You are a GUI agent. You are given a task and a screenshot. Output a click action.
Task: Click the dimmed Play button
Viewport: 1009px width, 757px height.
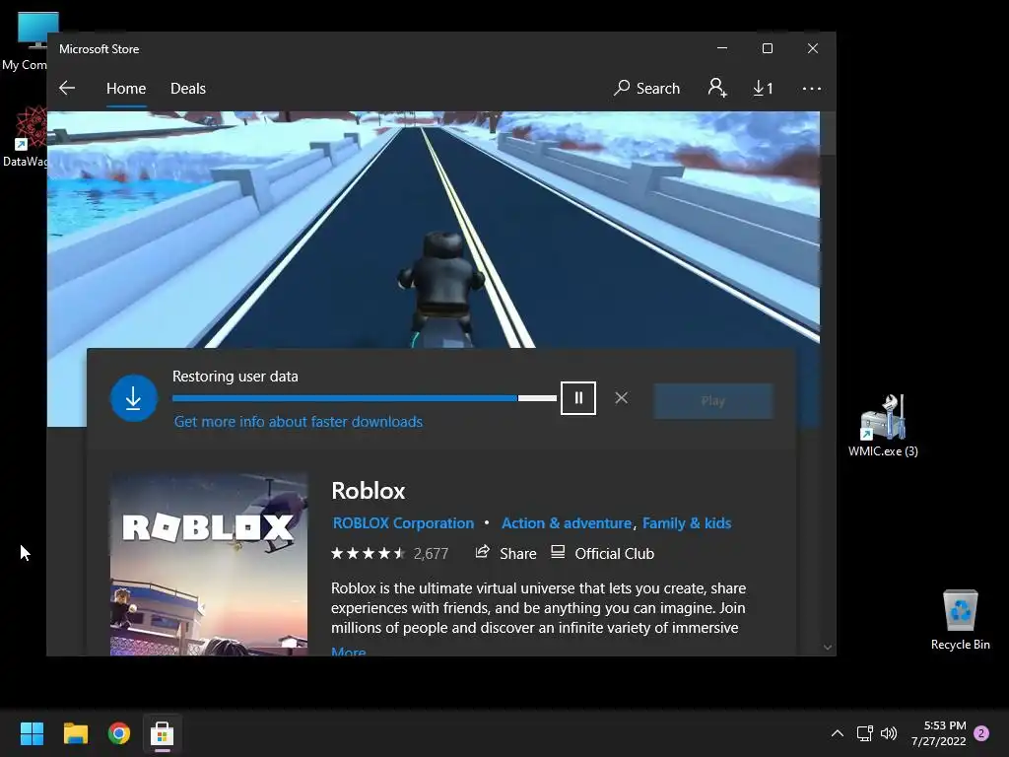click(713, 401)
